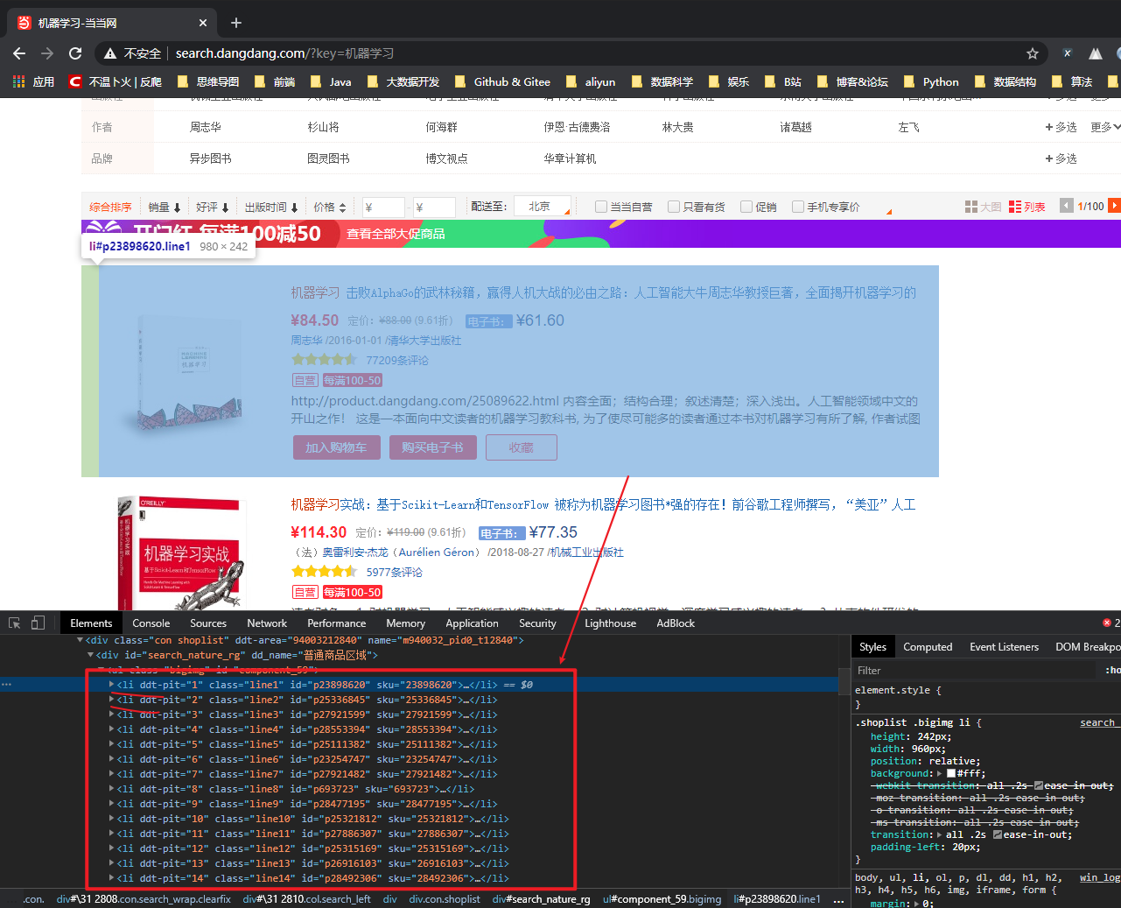This screenshot has width=1121, height=908.
Task: Sort results by 好评
Action: click(x=213, y=207)
